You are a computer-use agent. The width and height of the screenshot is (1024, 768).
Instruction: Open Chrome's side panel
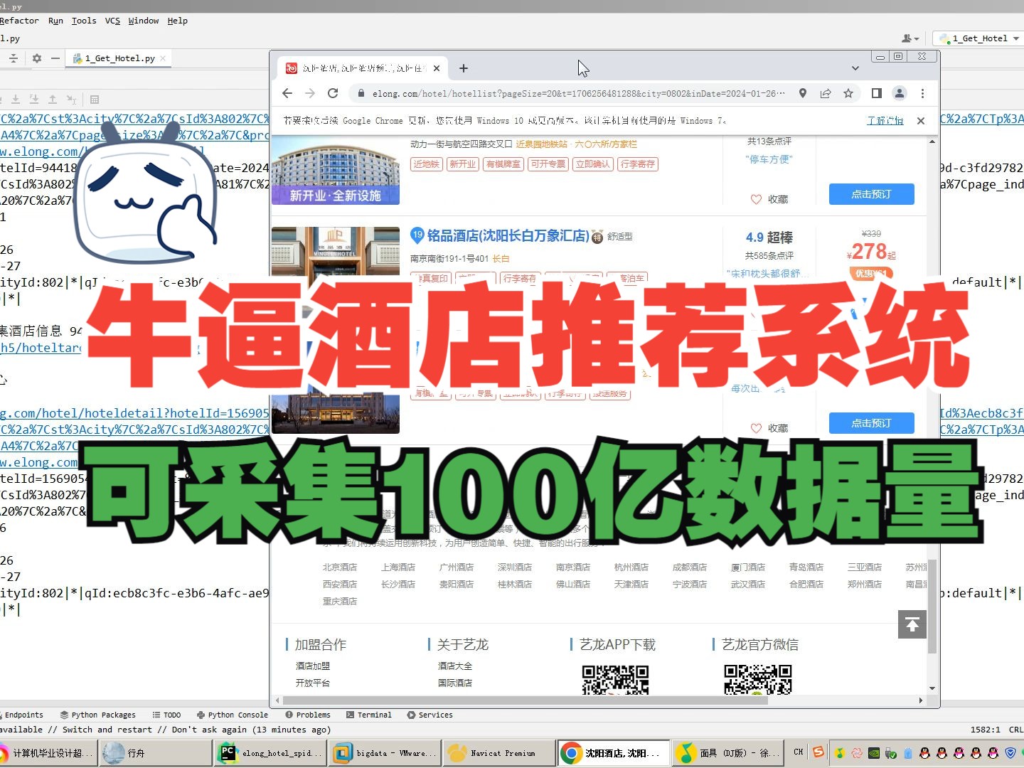(877, 93)
